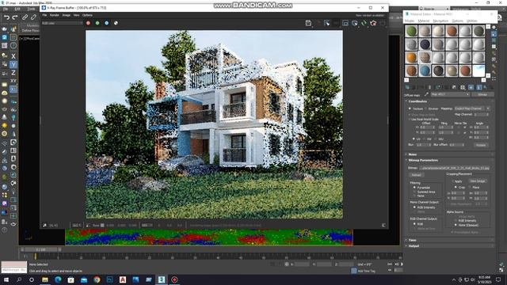507x285 pixels.
Task: Click the Sample Type icon in Material Editor
Action: 494,27
